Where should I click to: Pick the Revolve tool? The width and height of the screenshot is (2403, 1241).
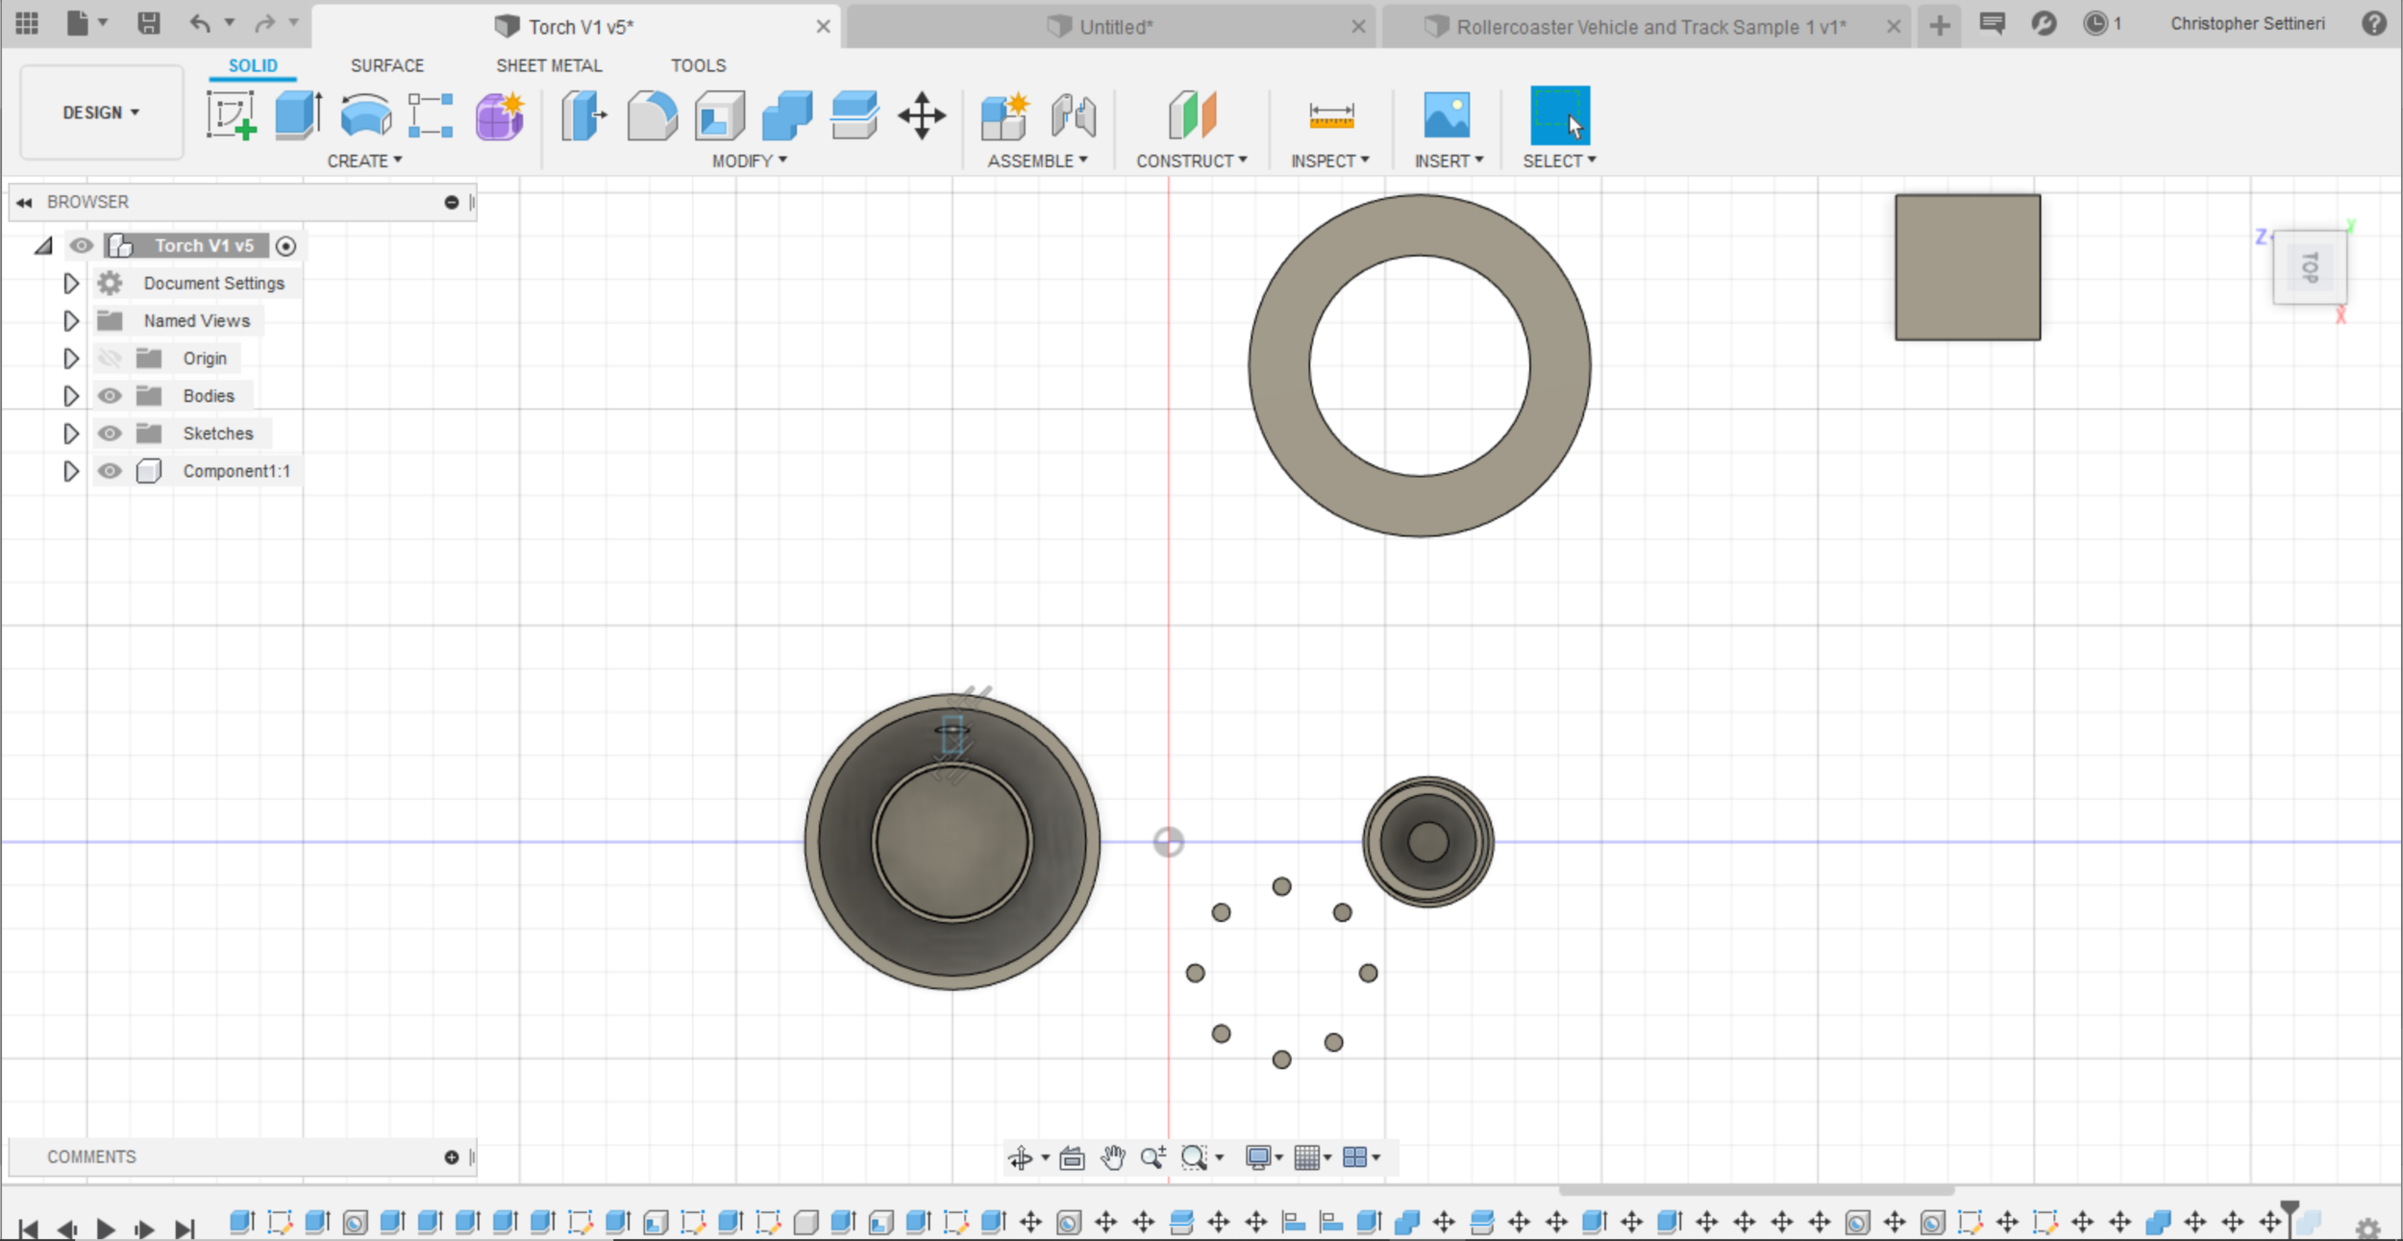pyautogui.click(x=365, y=115)
